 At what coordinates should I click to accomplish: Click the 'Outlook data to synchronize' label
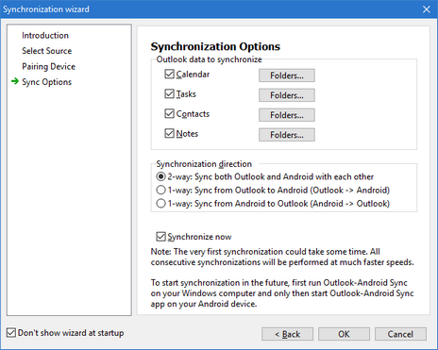pyautogui.click(x=209, y=59)
